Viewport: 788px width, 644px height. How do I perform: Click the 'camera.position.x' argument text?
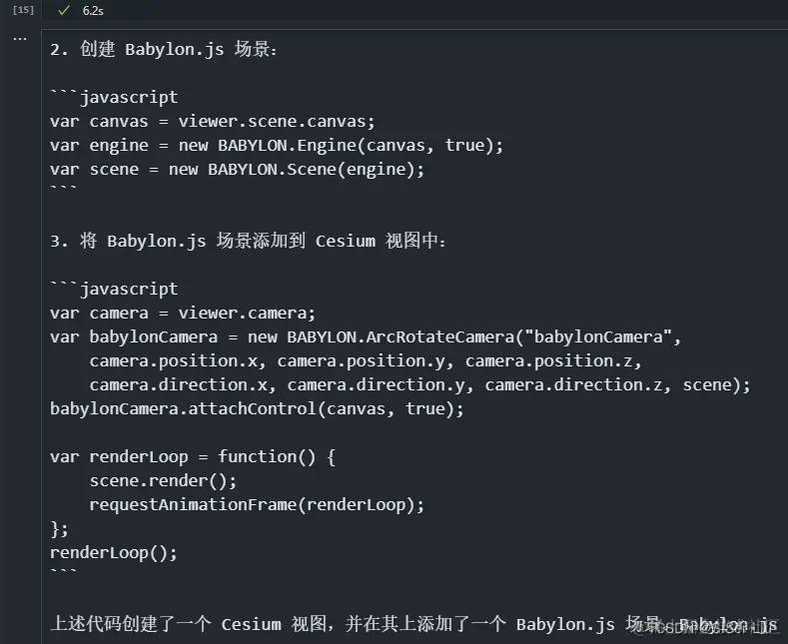[x=174, y=361]
